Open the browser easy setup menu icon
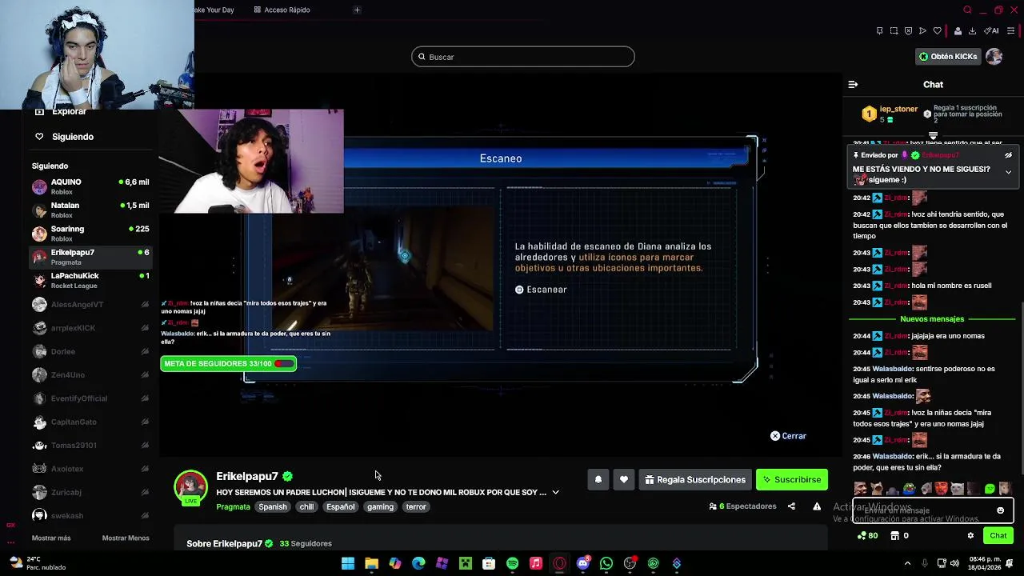This screenshot has height=576, width=1024. [1010, 31]
